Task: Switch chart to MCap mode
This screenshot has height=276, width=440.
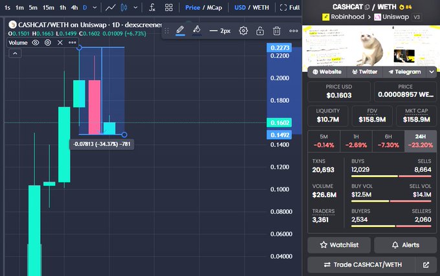Action: (x=214, y=8)
